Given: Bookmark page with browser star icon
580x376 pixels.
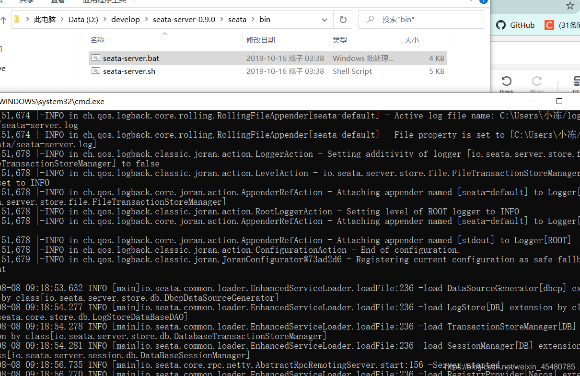Looking at the screenshot, I should tap(570, 6).
